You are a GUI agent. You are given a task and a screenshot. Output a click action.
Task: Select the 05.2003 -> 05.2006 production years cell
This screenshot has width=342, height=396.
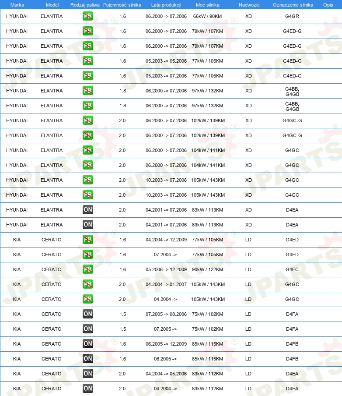(166, 61)
